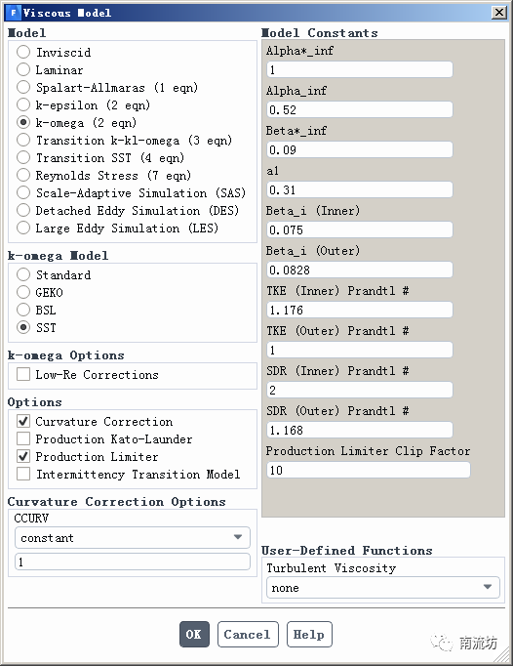Click the OK button

tap(194, 634)
